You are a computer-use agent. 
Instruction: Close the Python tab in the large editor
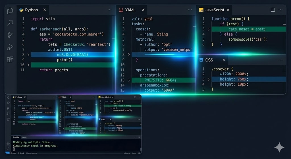(x=45, y=10)
